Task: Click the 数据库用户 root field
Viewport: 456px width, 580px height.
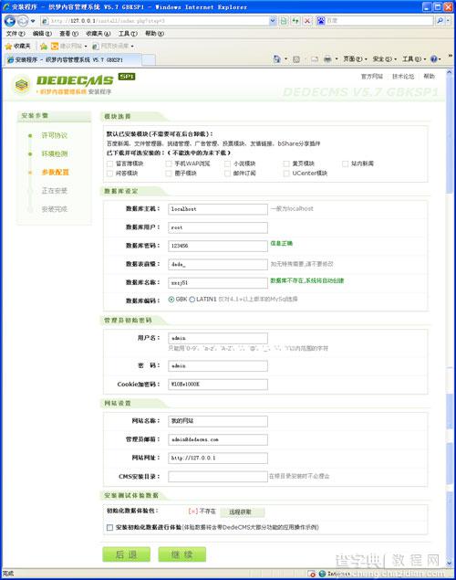Action: [x=218, y=227]
